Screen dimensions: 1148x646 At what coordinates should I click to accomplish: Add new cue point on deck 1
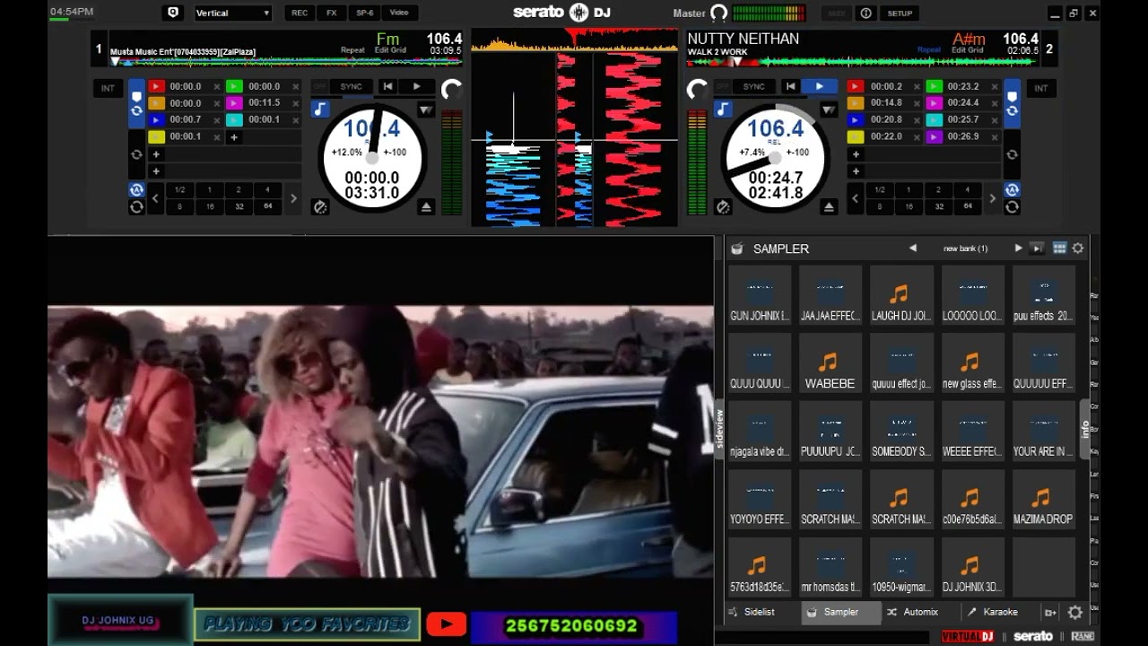point(234,137)
